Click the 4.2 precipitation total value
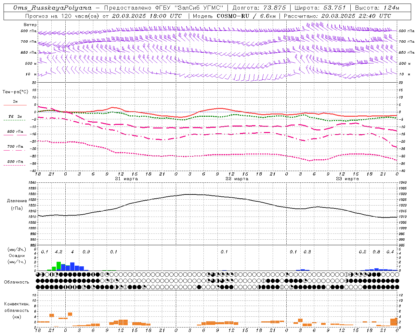 coord(58,252)
